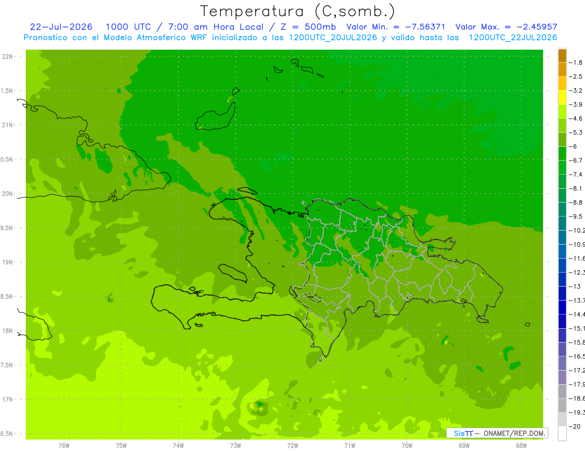The height and width of the screenshot is (452, 585).
Task: Click the "-7.4" colorbar value
Action: (x=576, y=175)
